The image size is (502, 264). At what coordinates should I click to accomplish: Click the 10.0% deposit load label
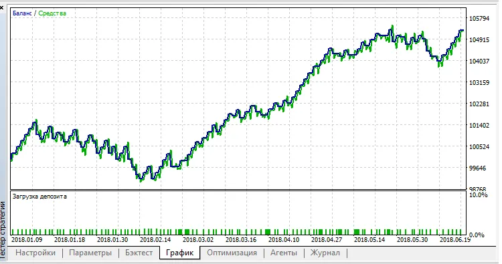click(x=479, y=194)
